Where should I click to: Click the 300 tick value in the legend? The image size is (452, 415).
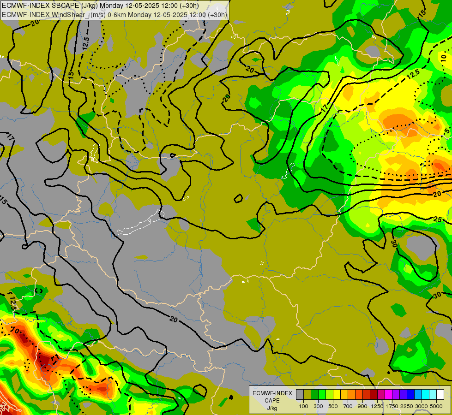point(318,406)
